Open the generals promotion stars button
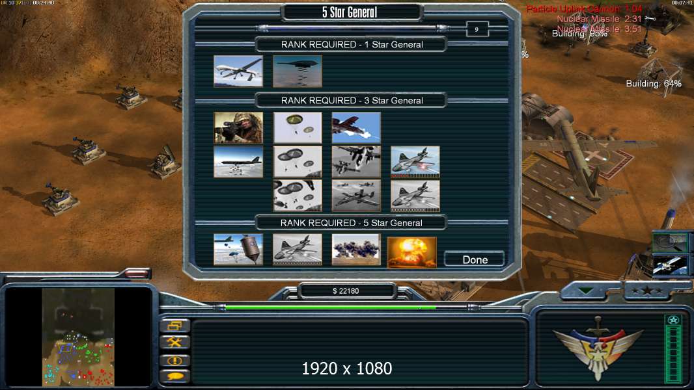This screenshot has height=390, width=694. point(648,291)
